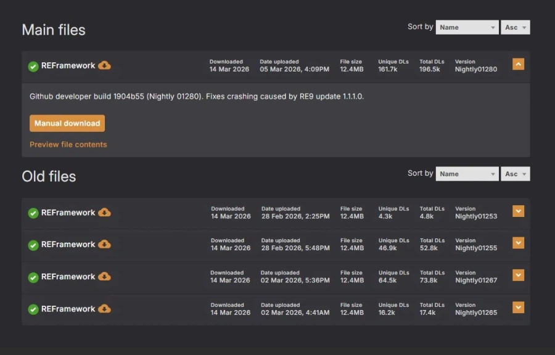Click green checkmark on Main files REFramework
This screenshot has width=555, height=355.
[x=33, y=66]
